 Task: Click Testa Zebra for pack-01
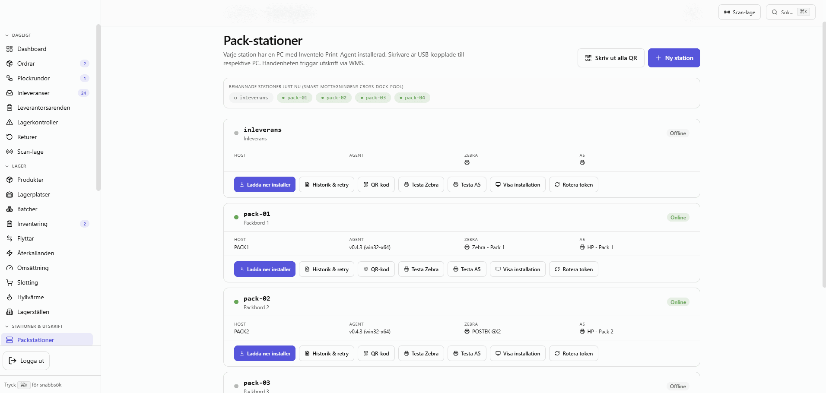click(421, 269)
